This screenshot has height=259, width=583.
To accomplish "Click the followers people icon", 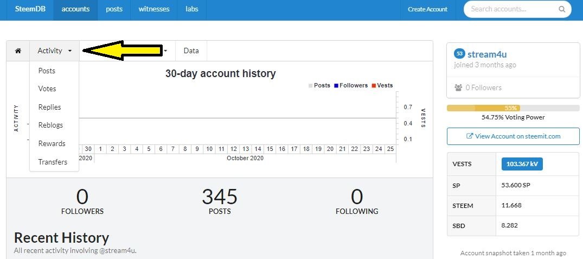I will 459,87.
